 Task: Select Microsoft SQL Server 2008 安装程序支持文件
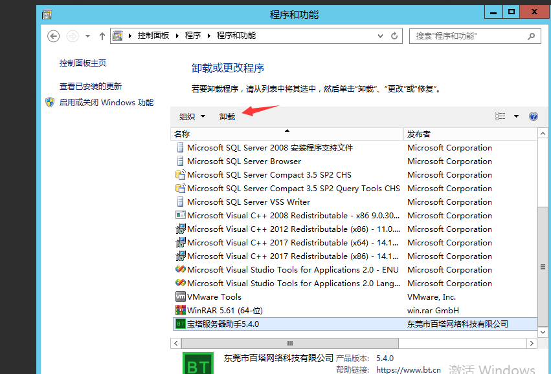pyautogui.click(x=355, y=147)
